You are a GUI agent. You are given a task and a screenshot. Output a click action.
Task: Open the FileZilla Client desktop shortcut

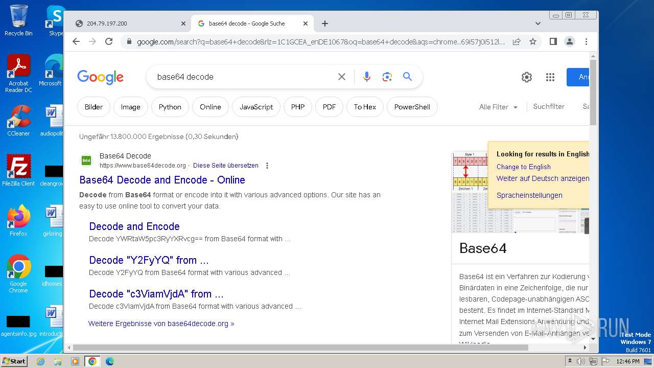(18, 170)
